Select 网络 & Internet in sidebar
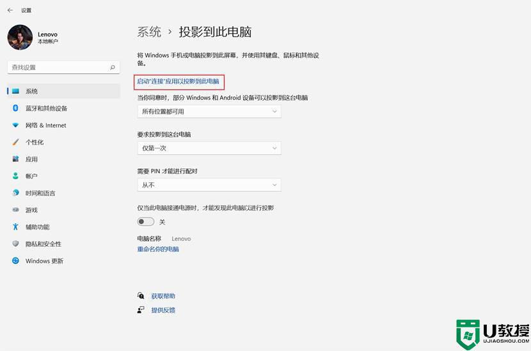Viewport: 531px width, 351px height. (63, 125)
